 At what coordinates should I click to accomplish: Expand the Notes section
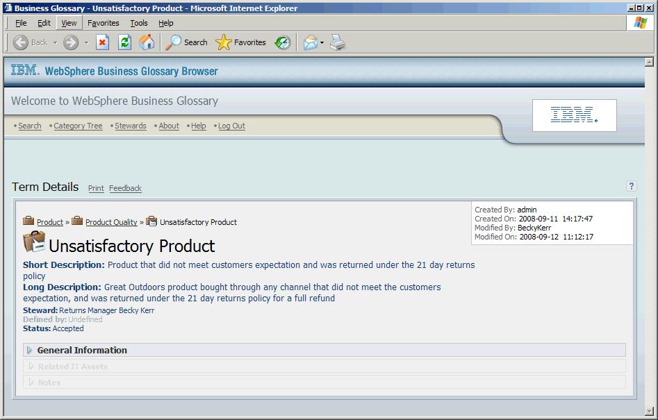tap(324, 383)
